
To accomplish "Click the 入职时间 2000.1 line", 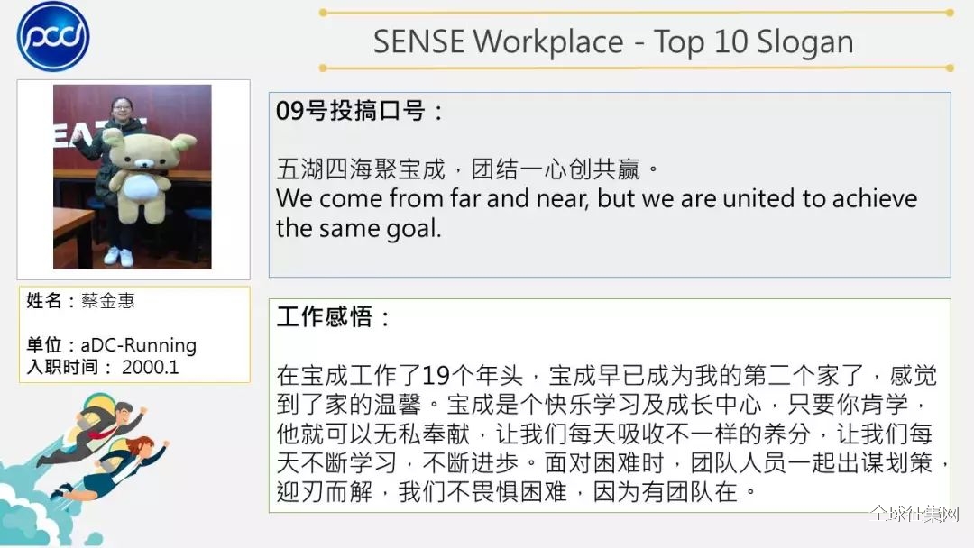I will [x=103, y=367].
